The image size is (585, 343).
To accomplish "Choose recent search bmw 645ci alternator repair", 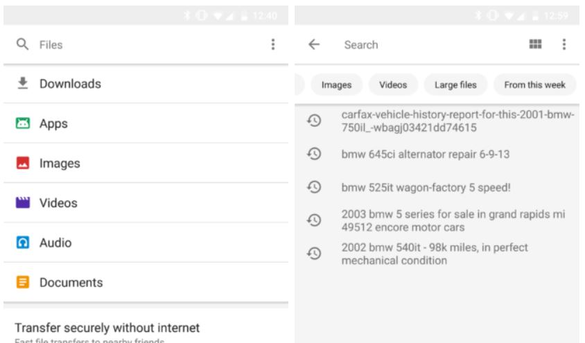I will [426, 154].
